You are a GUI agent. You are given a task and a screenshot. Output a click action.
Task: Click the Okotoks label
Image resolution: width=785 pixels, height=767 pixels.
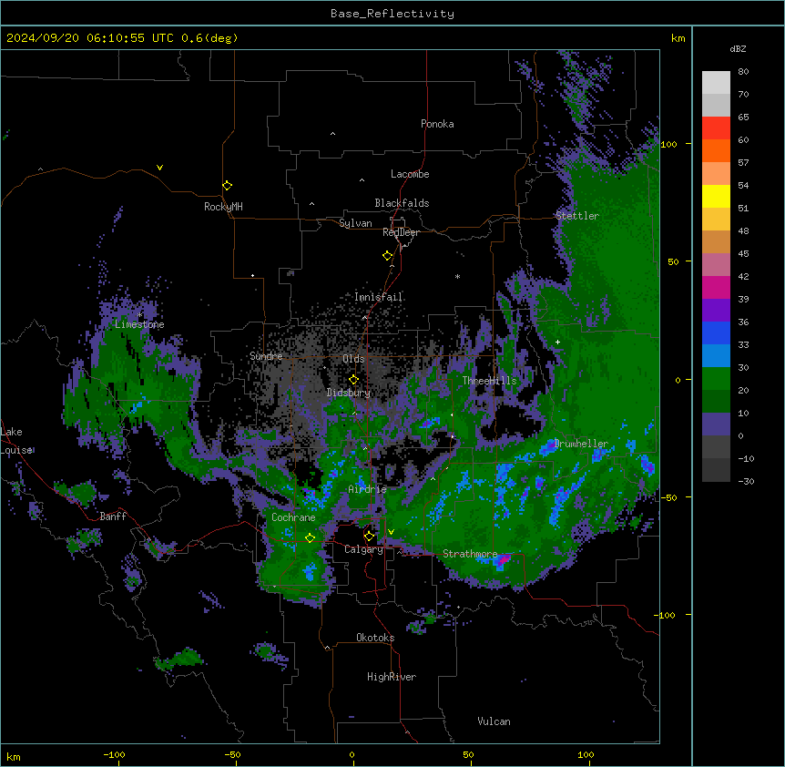tap(375, 638)
